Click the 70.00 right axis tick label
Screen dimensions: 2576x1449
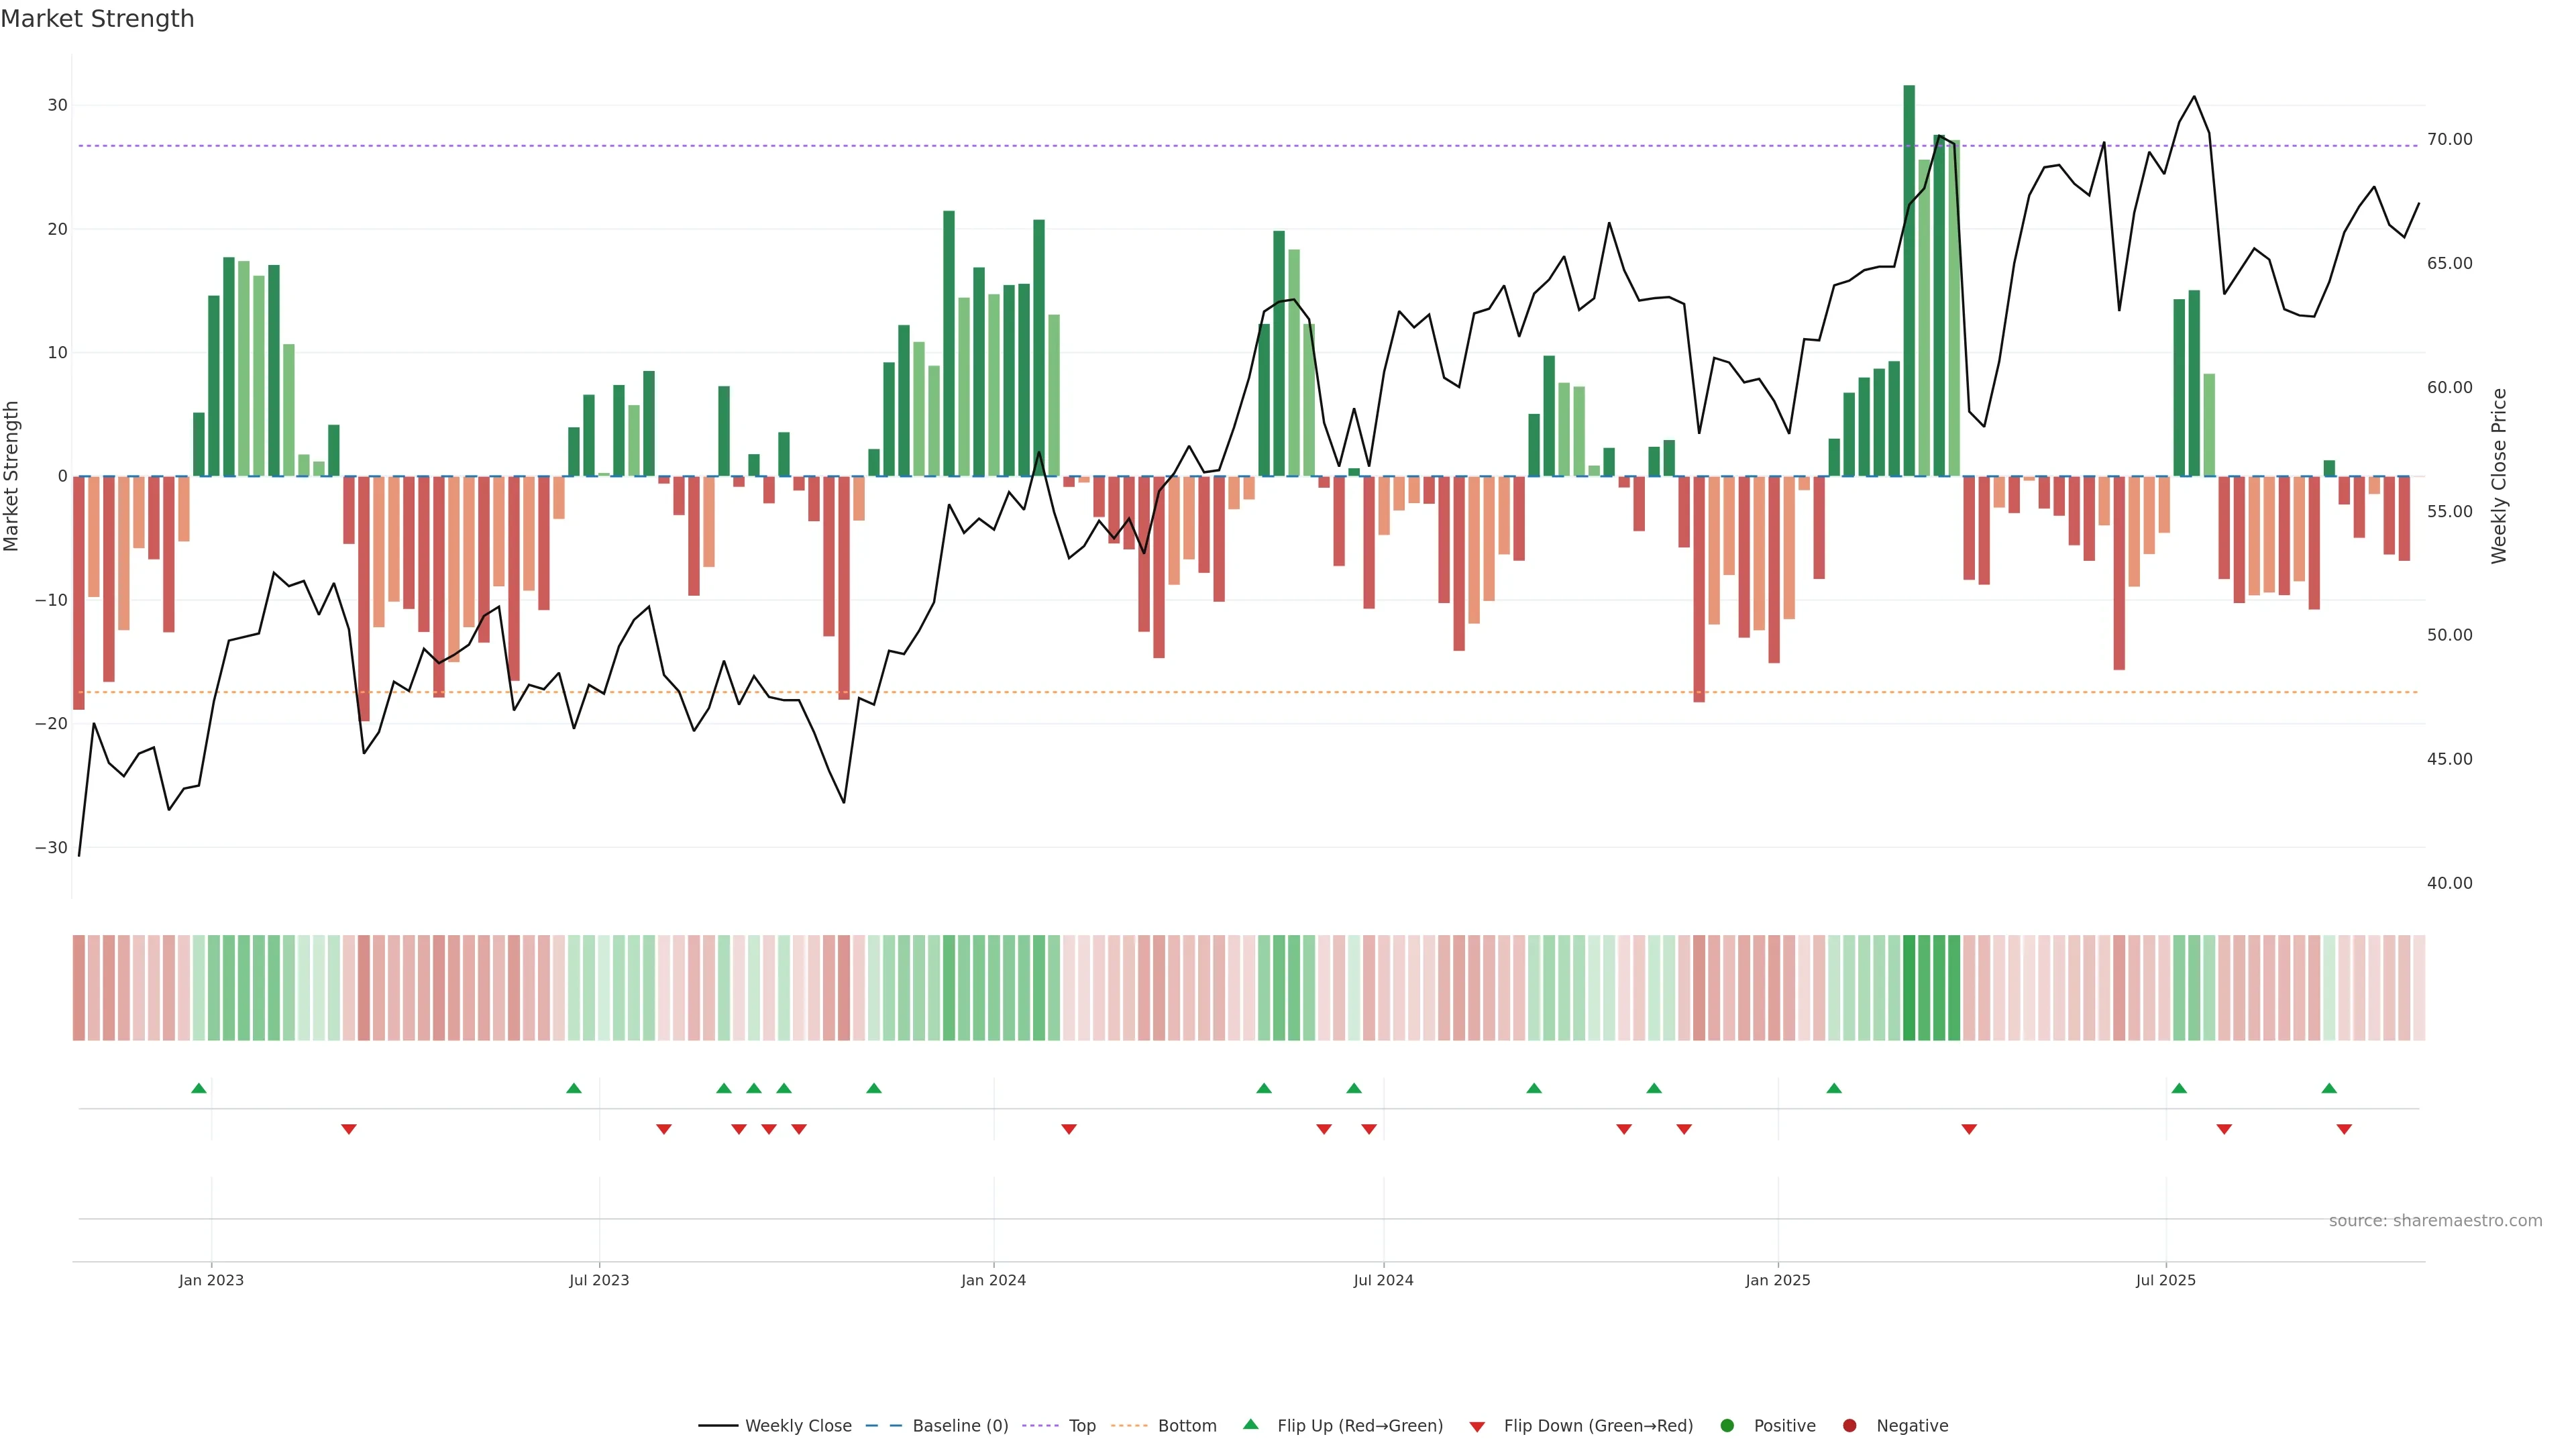point(2449,139)
